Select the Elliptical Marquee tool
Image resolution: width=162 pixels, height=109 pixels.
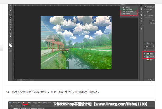pos(11,8)
